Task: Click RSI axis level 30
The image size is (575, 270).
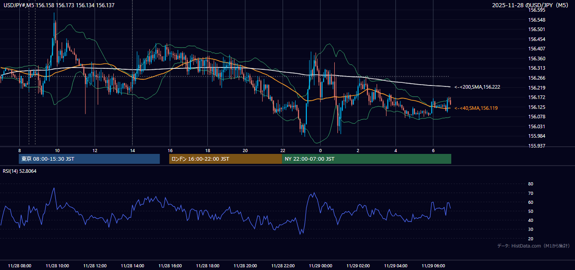Action: 531,229
